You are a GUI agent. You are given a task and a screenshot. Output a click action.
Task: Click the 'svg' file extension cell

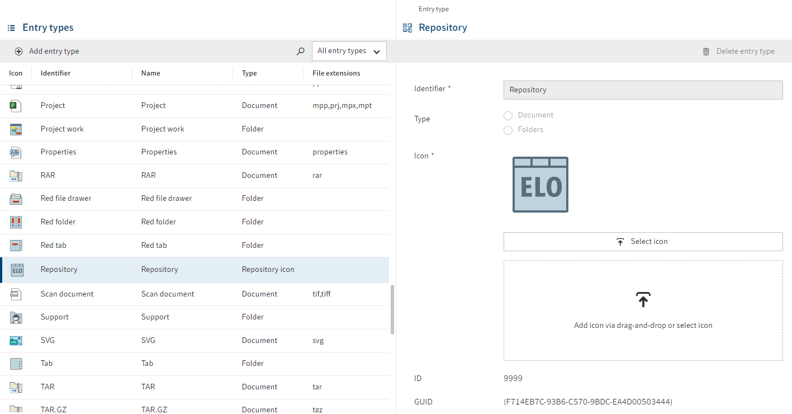pyautogui.click(x=318, y=341)
